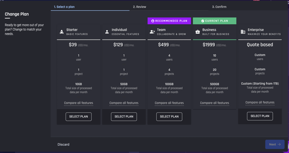This screenshot has width=289, height=153.
Task: Select the Enterprise plan button
Action: click(x=260, y=116)
